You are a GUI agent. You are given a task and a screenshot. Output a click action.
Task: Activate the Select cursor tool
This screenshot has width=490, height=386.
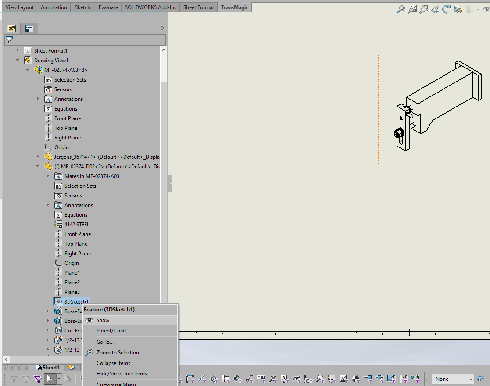(50, 379)
